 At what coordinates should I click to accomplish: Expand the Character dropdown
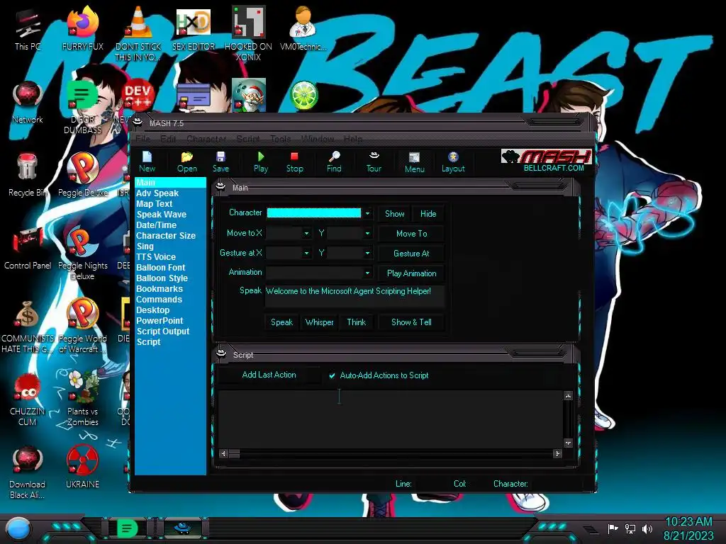[367, 213]
